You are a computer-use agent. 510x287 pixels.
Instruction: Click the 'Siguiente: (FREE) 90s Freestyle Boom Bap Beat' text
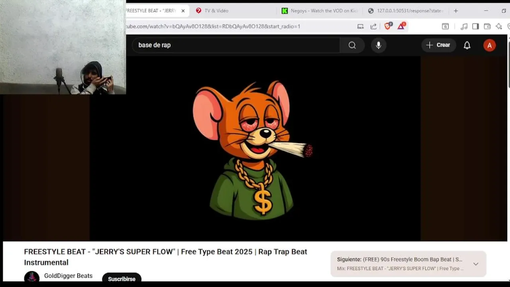400,259
